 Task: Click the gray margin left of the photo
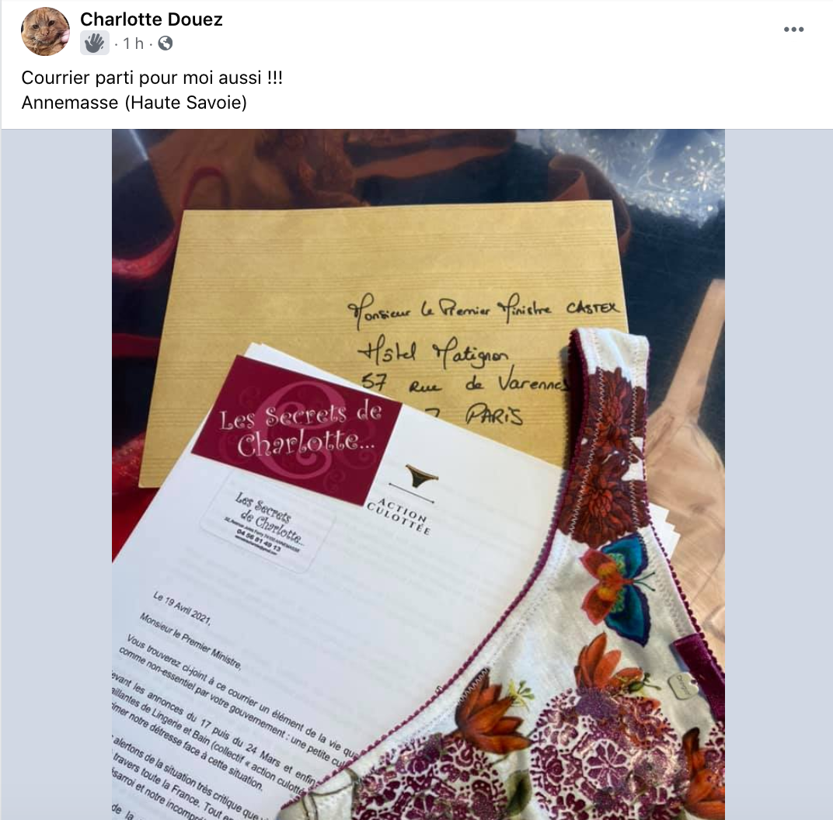(x=56, y=474)
